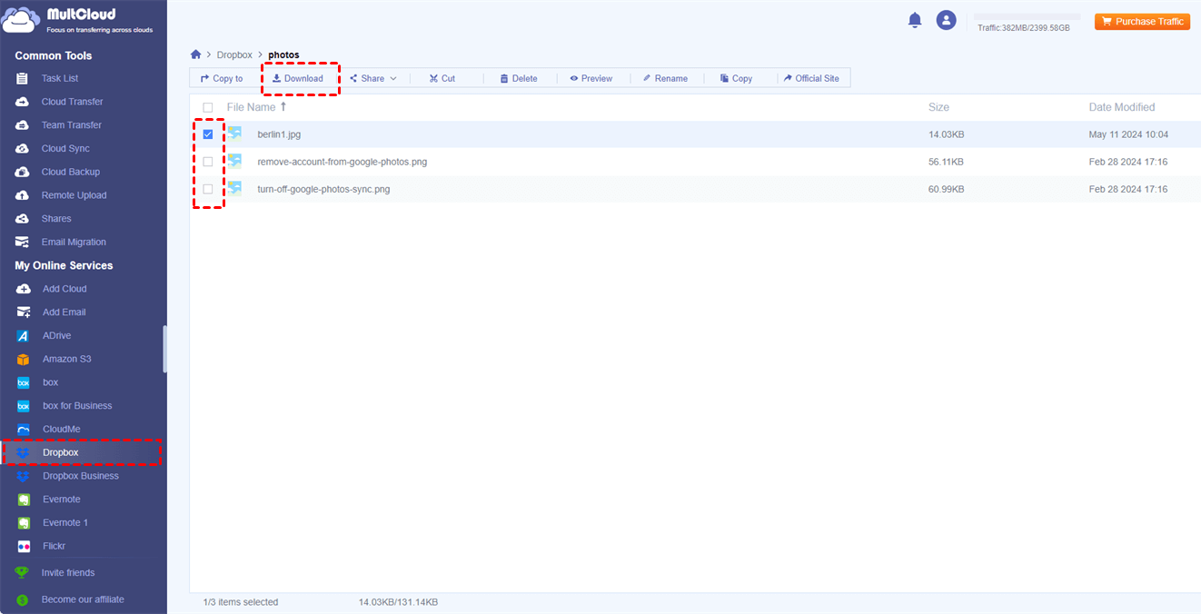Rename the selected file

[x=665, y=78]
